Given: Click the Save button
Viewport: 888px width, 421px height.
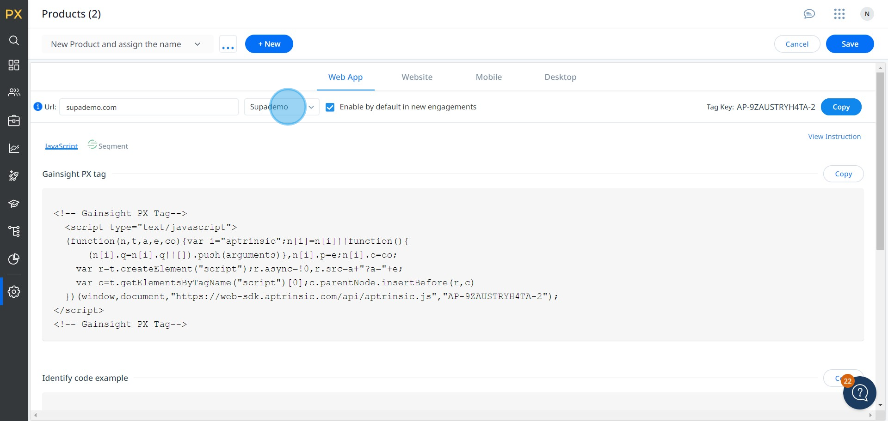Looking at the screenshot, I should [850, 44].
